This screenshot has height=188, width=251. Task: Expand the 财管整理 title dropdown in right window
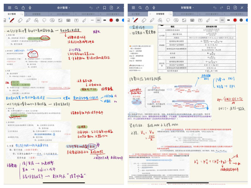pyautogui.click(x=189, y=8)
